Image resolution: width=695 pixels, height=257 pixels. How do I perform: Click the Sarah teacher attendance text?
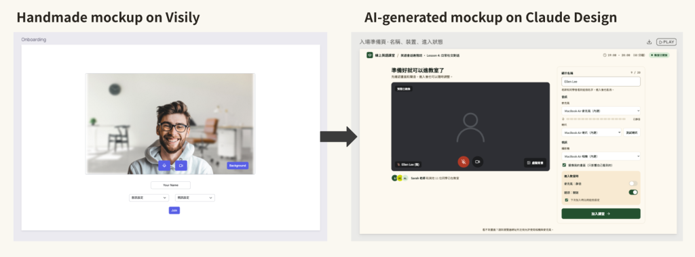435,178
